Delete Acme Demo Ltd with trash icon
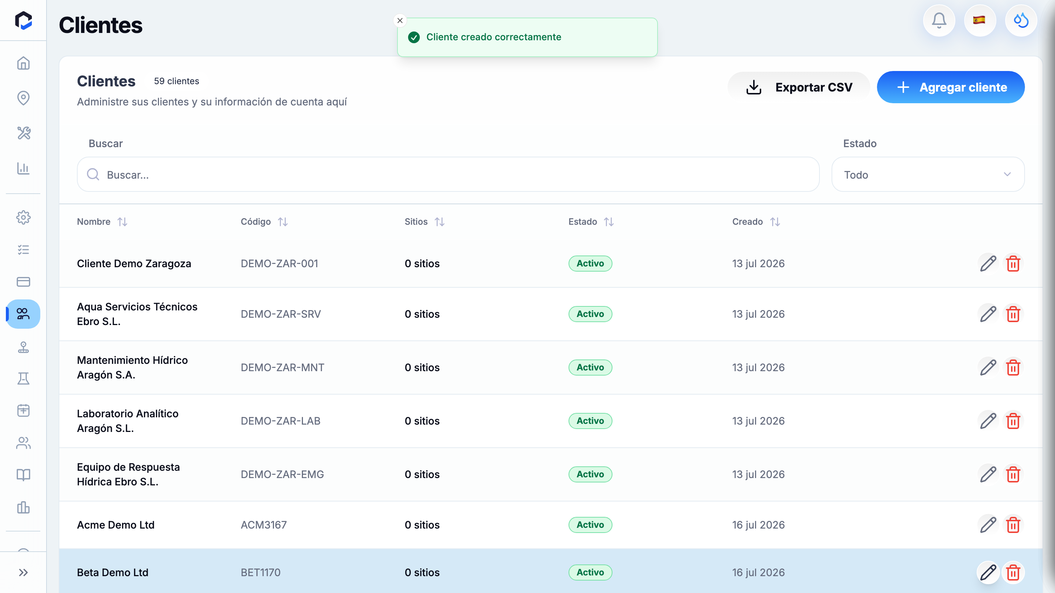 (1013, 525)
